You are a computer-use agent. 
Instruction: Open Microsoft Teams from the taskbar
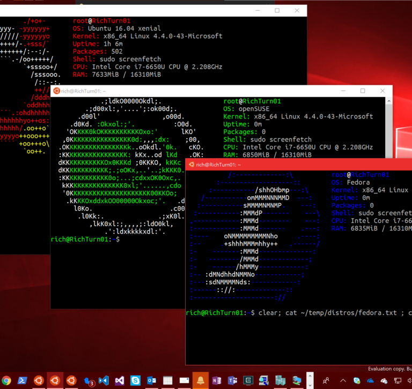point(232,380)
